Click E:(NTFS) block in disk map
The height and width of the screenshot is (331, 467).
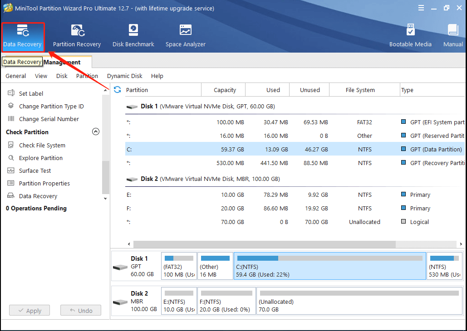tap(179, 301)
